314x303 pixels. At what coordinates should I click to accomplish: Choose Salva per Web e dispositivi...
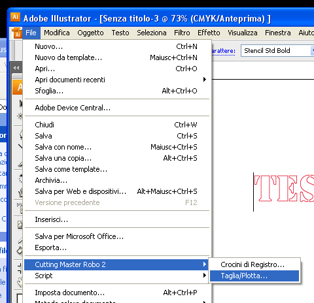click(117, 191)
